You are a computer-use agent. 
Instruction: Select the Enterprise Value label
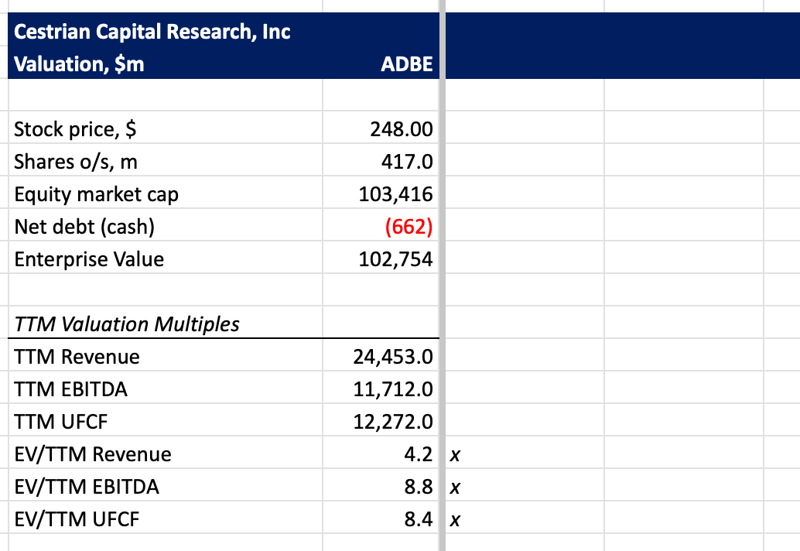(x=89, y=259)
